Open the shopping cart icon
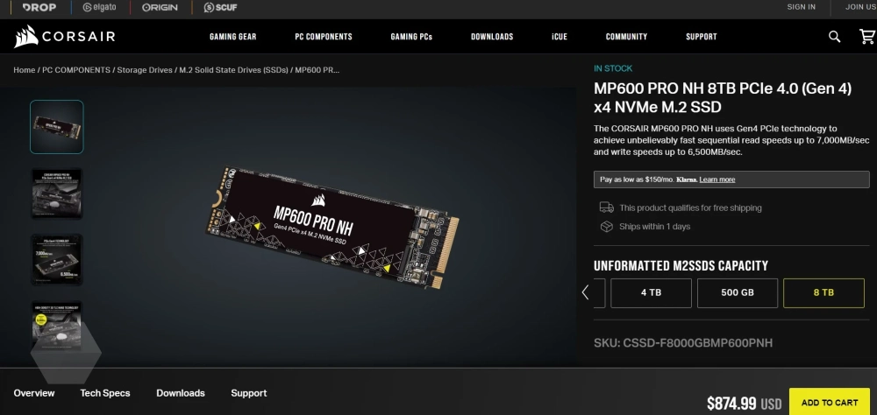Screen dimensions: 877x415 coord(866,37)
